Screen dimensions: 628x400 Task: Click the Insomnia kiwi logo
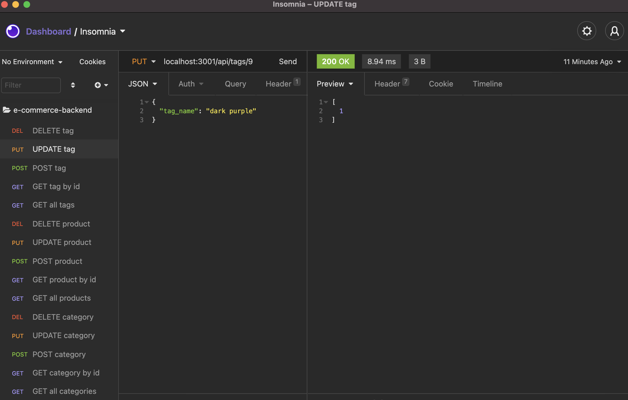point(13,31)
